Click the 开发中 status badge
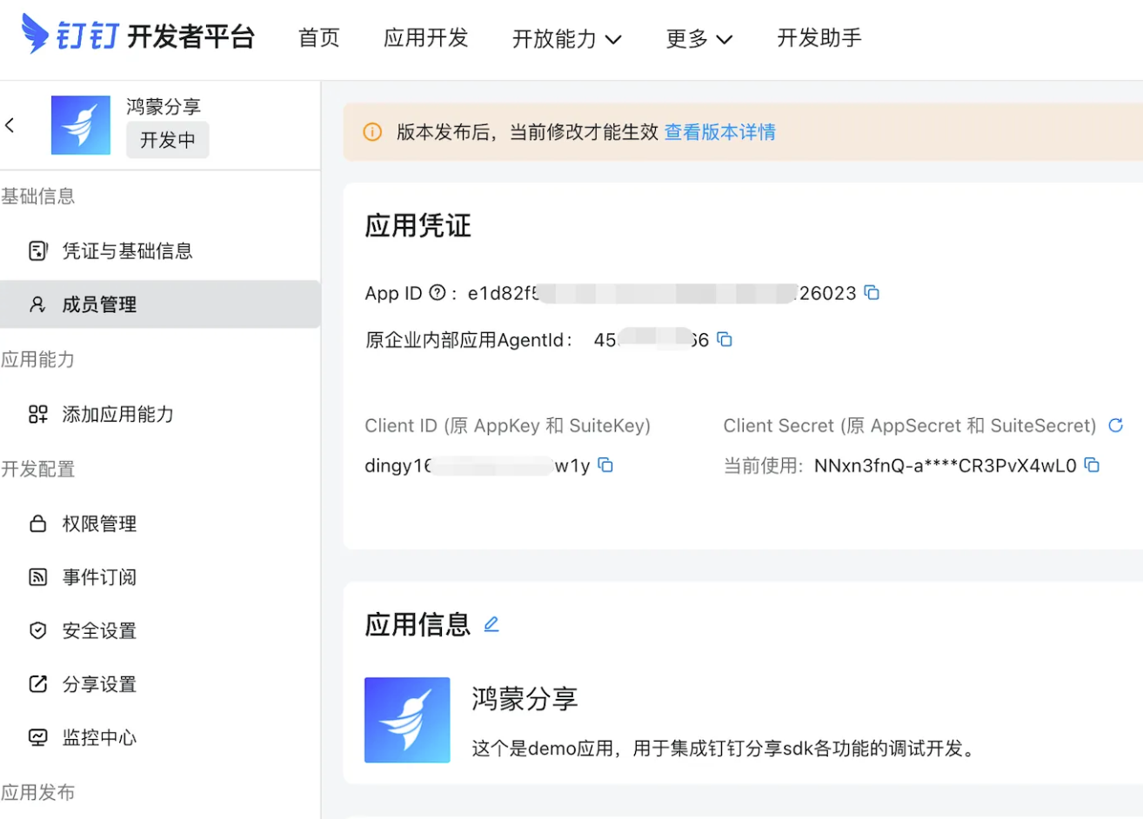 [168, 140]
